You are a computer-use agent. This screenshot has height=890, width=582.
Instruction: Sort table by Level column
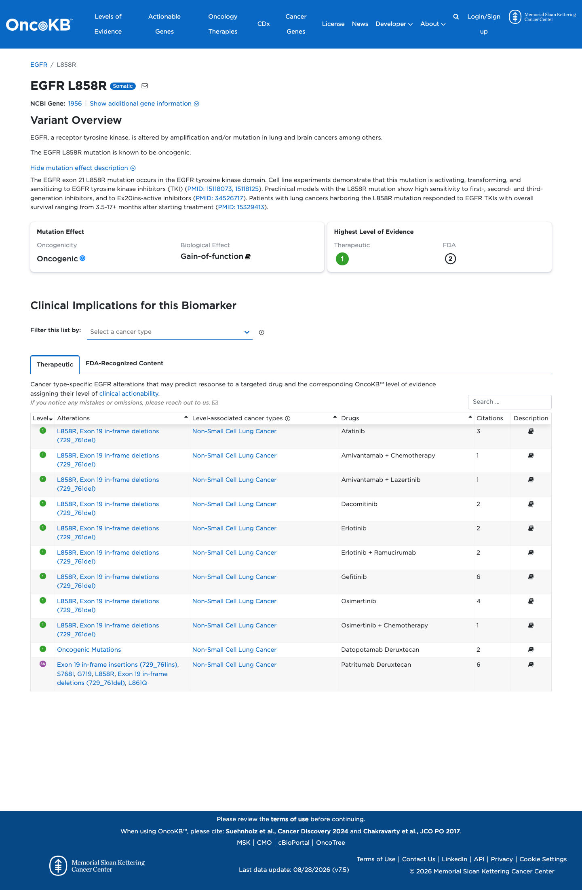click(42, 418)
